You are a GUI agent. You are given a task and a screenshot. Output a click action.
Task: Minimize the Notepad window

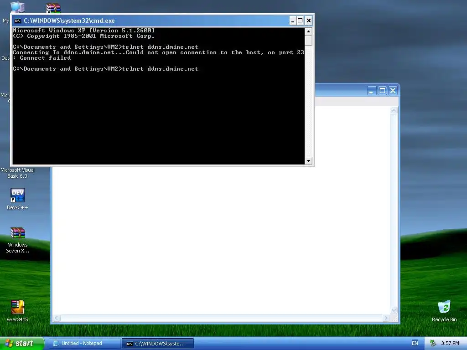371,91
